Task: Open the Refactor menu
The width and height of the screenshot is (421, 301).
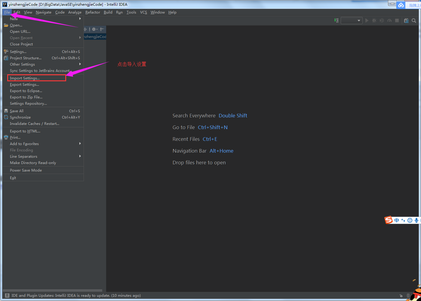Action: [x=93, y=12]
